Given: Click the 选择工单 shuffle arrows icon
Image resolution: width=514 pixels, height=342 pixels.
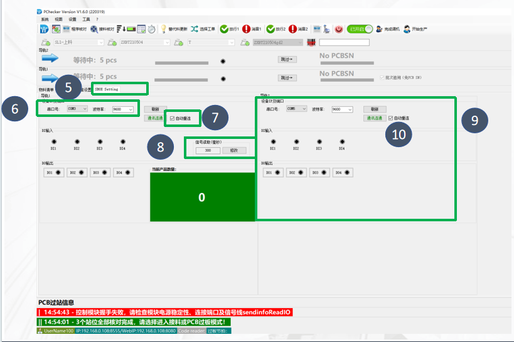Looking at the screenshot, I should click(x=194, y=29).
